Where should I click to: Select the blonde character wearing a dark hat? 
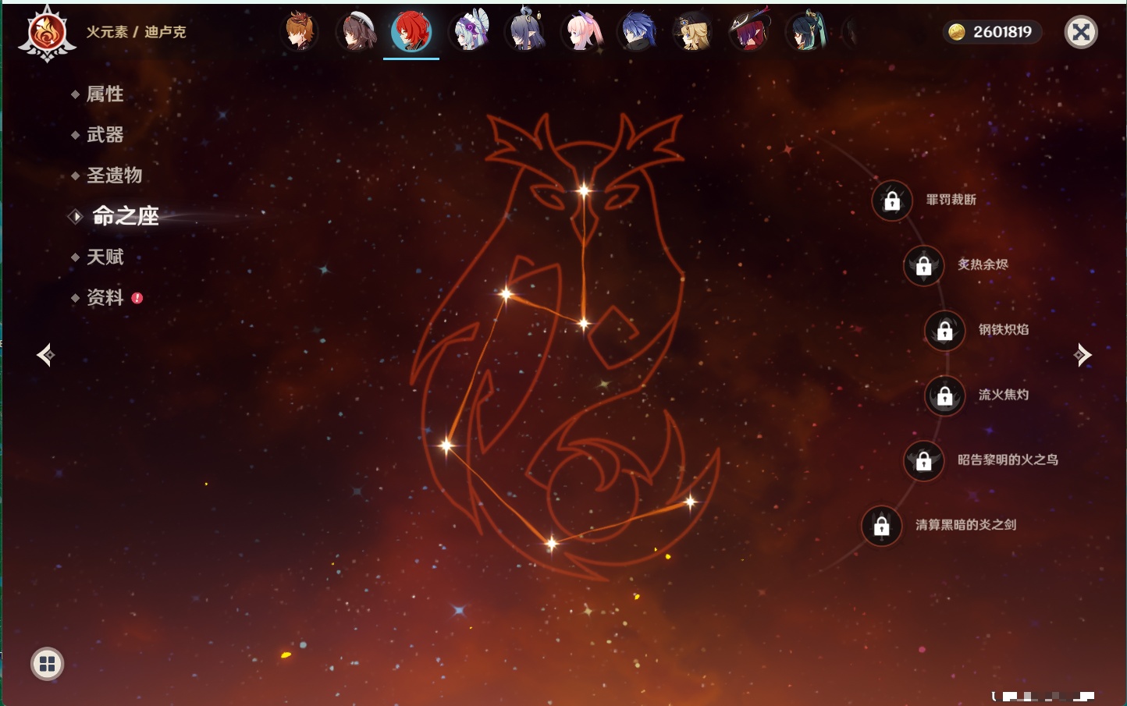pos(693,32)
